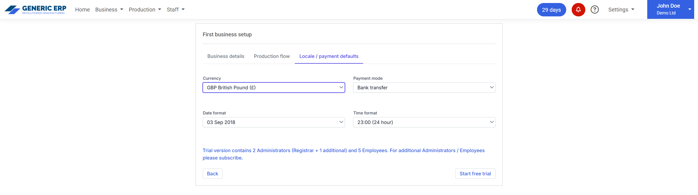Open the red notification bell
The height and width of the screenshot is (195, 698).
click(x=578, y=10)
